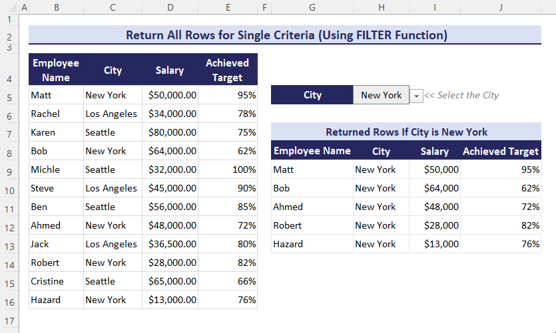This screenshot has width=556, height=333.
Task: Select the Rachel employee name cell
Action: (x=56, y=114)
